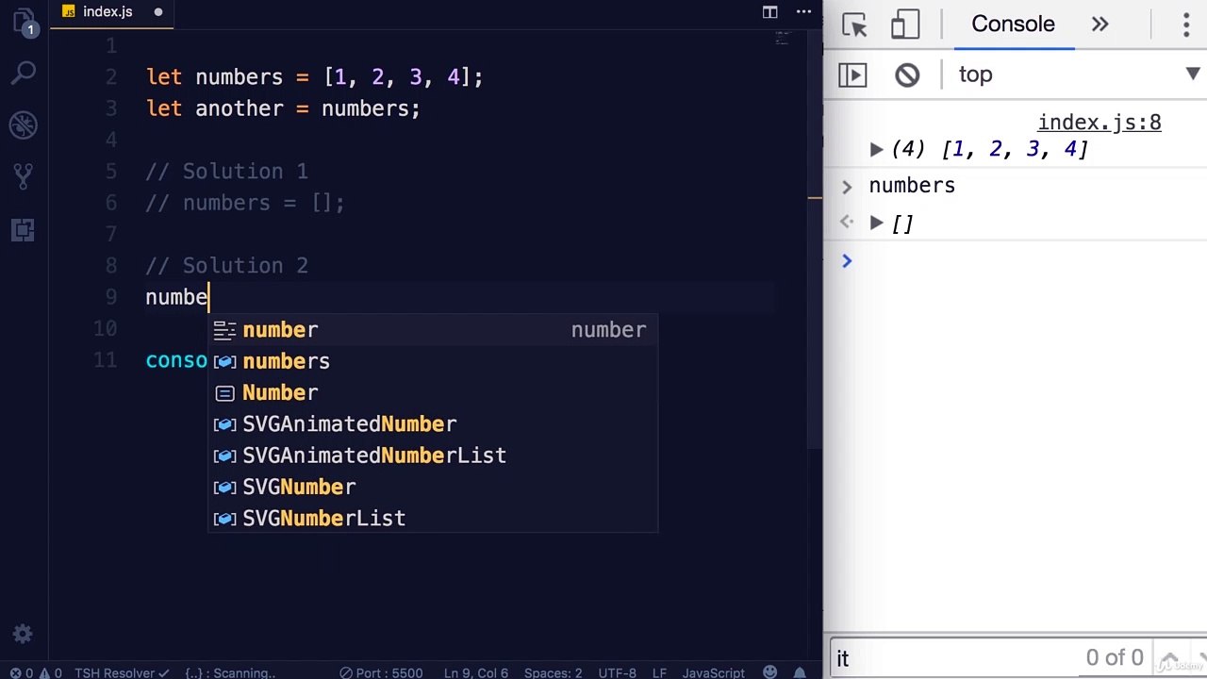Click Port : 5500 live server status
Screen dimensions: 1207x679
pos(382,672)
